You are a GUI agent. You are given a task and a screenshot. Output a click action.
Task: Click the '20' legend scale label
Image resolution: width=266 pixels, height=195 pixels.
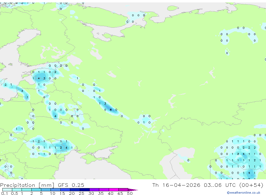[x=72, y=193]
